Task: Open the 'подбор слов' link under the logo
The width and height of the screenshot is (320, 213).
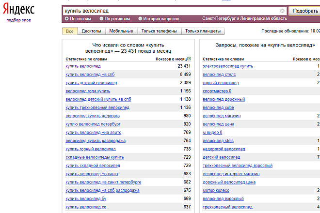Action: (x=18, y=20)
